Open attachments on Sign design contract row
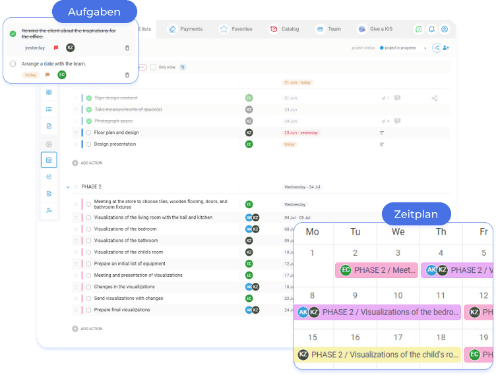This screenshot has height=375, width=496. [385, 98]
